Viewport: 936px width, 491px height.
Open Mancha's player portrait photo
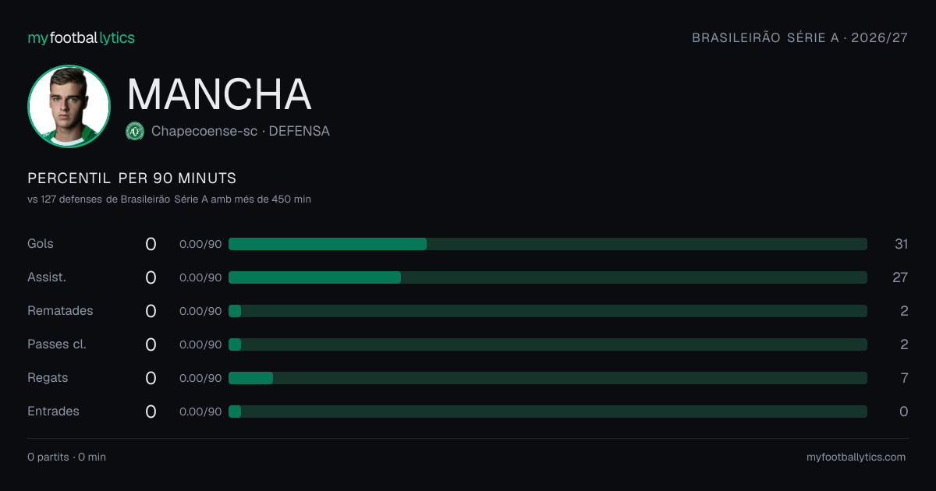(69, 106)
